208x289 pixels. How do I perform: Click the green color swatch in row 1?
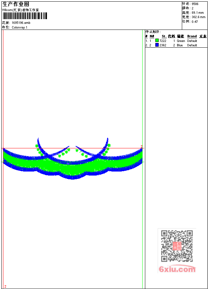coord(157,40)
